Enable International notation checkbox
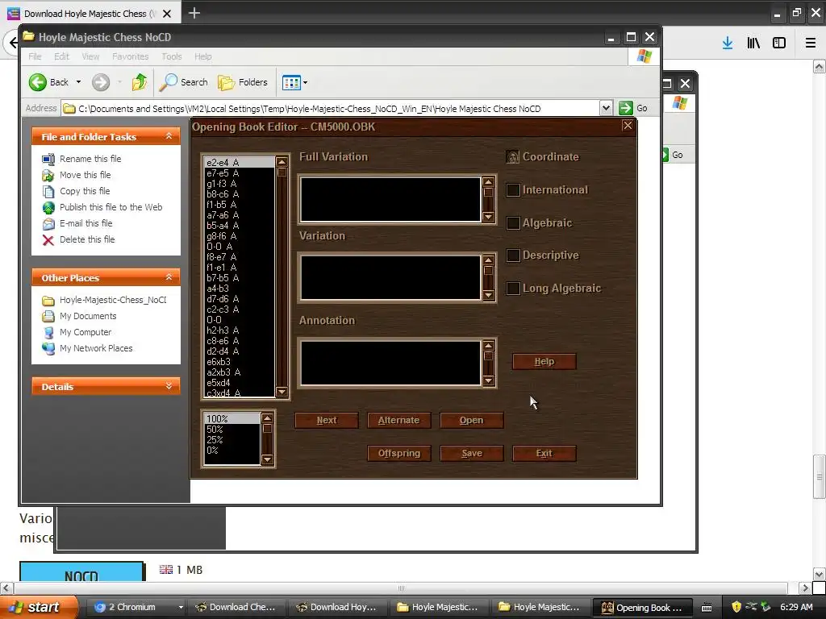This screenshot has height=619, width=826. 513,190
